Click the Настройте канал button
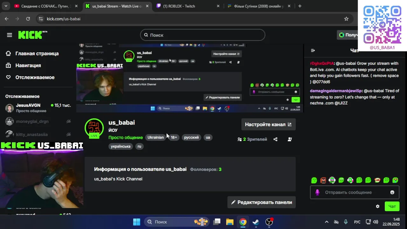The width and height of the screenshot is (407, 229). click(268, 124)
